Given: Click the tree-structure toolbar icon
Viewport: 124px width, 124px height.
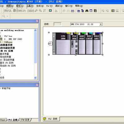Looking at the screenshot, I should pyautogui.click(x=82, y=11).
